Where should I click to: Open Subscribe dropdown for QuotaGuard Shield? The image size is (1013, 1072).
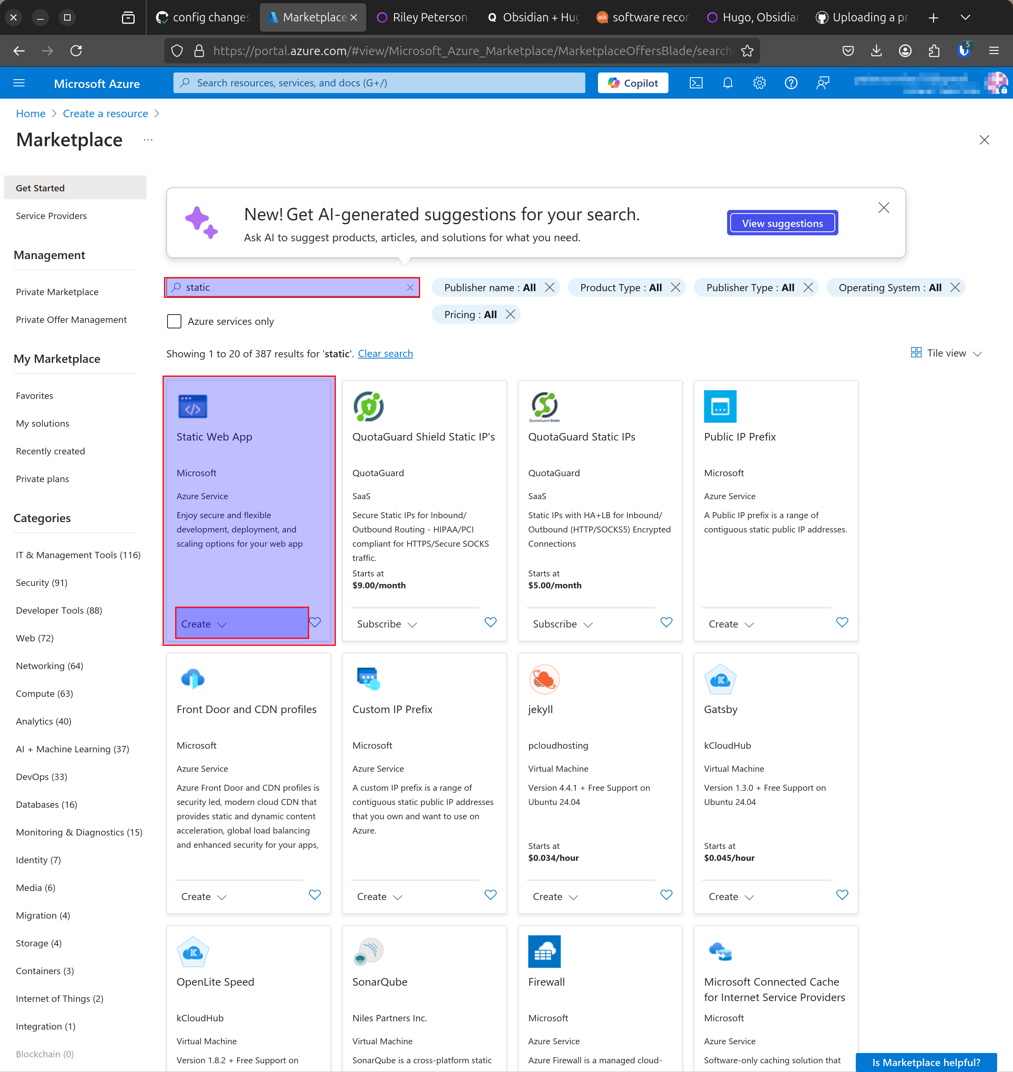tap(387, 624)
